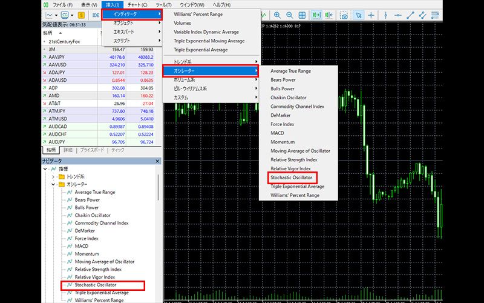The height and width of the screenshot is (303, 484).
Task: Open the 表示(V) menu
Action: [90, 5]
